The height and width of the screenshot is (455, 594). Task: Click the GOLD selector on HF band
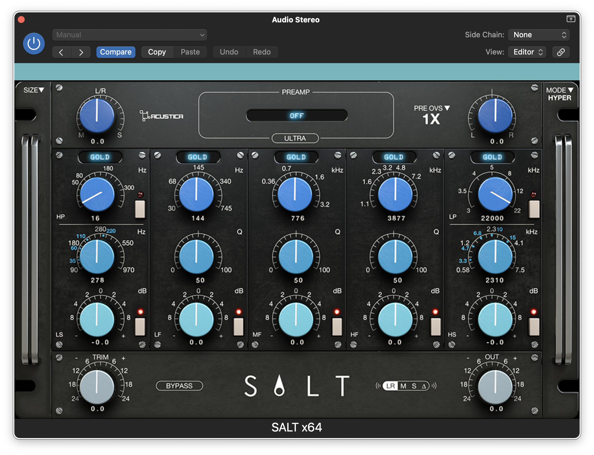coord(394,157)
